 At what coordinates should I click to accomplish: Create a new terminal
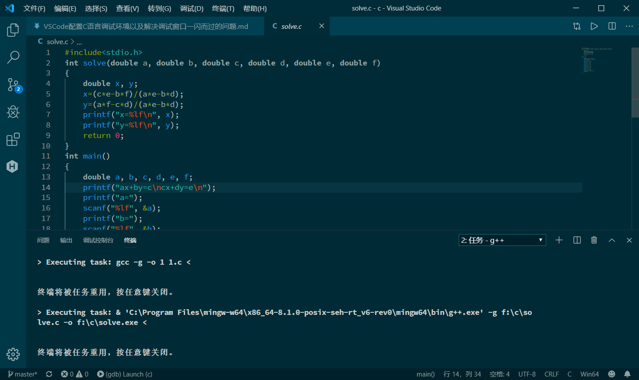[559, 240]
